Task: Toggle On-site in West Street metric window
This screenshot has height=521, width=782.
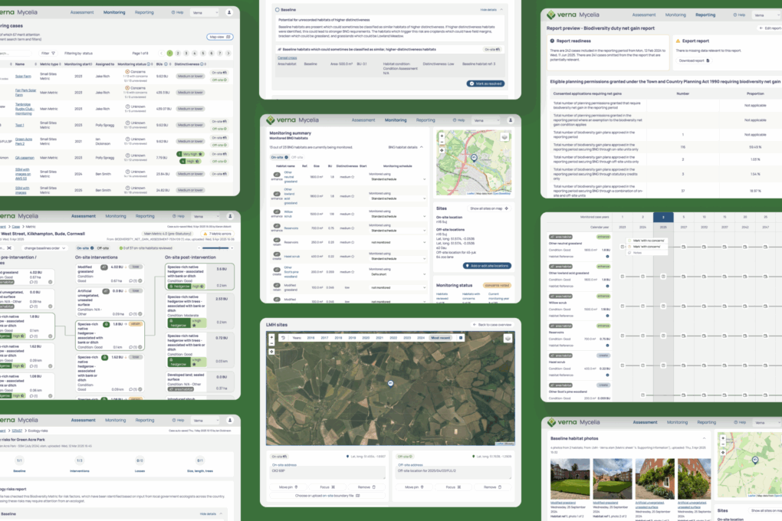Action: [85, 248]
